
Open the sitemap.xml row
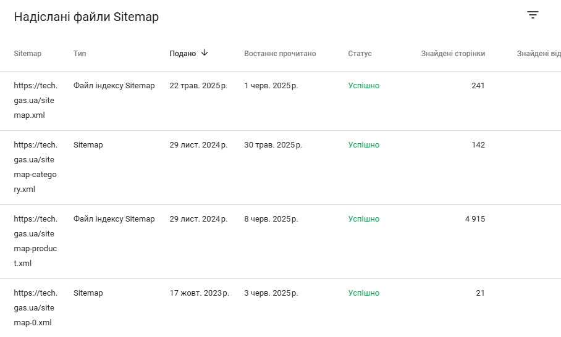[x=280, y=101]
